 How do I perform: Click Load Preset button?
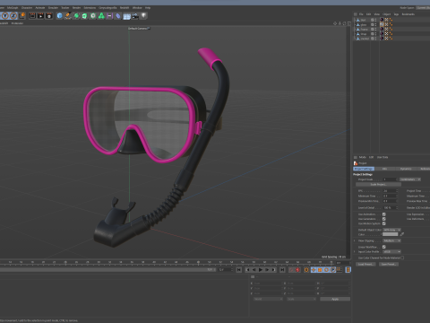(365, 265)
